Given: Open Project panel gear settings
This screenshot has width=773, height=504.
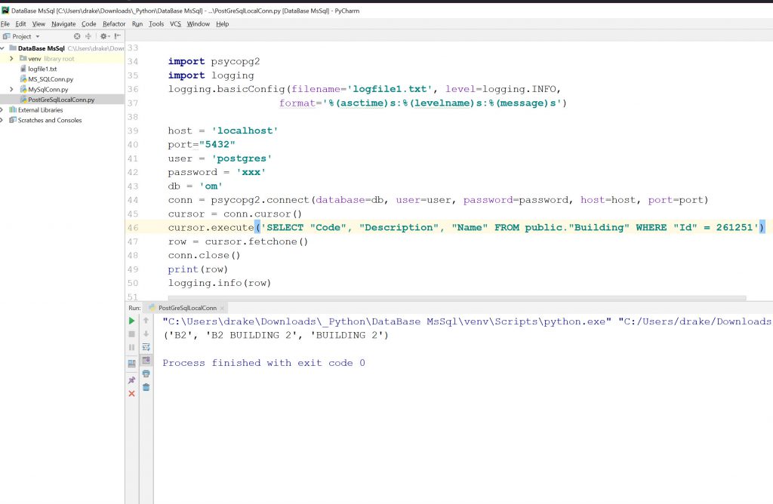Looking at the screenshot, I should [103, 36].
